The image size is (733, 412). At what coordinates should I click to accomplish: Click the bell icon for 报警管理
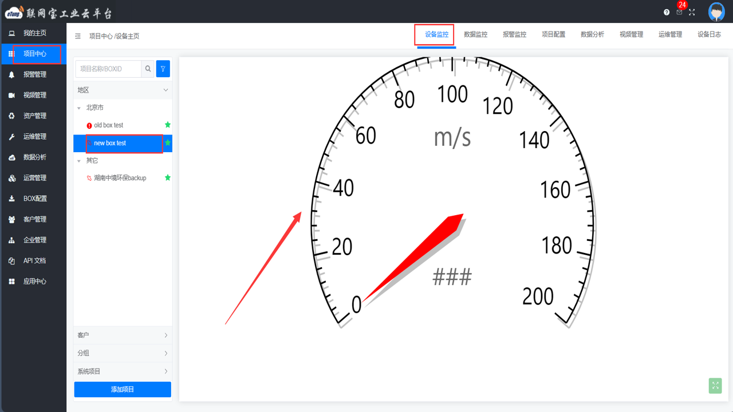pos(11,74)
